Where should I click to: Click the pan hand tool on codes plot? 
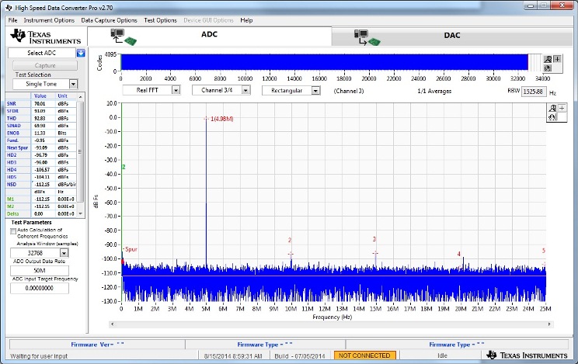549,68
